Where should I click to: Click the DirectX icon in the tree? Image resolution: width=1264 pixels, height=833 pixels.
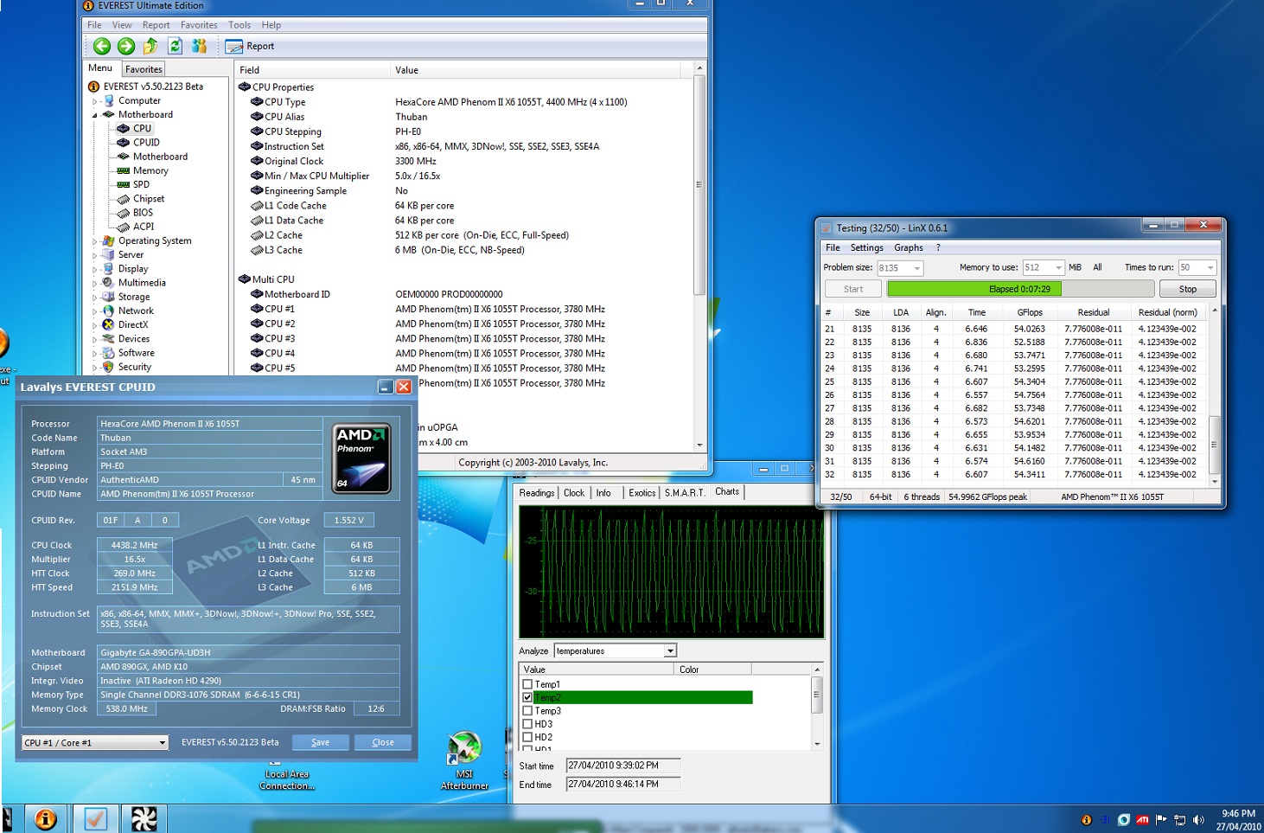[x=108, y=324]
